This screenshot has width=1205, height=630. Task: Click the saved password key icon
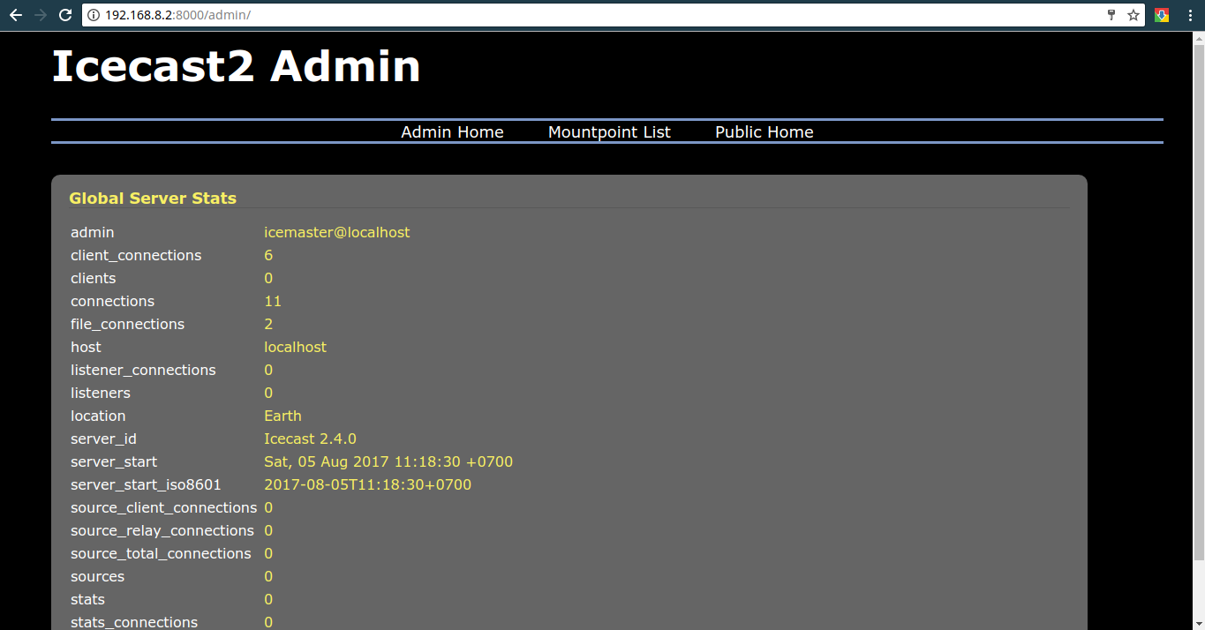tap(1111, 15)
